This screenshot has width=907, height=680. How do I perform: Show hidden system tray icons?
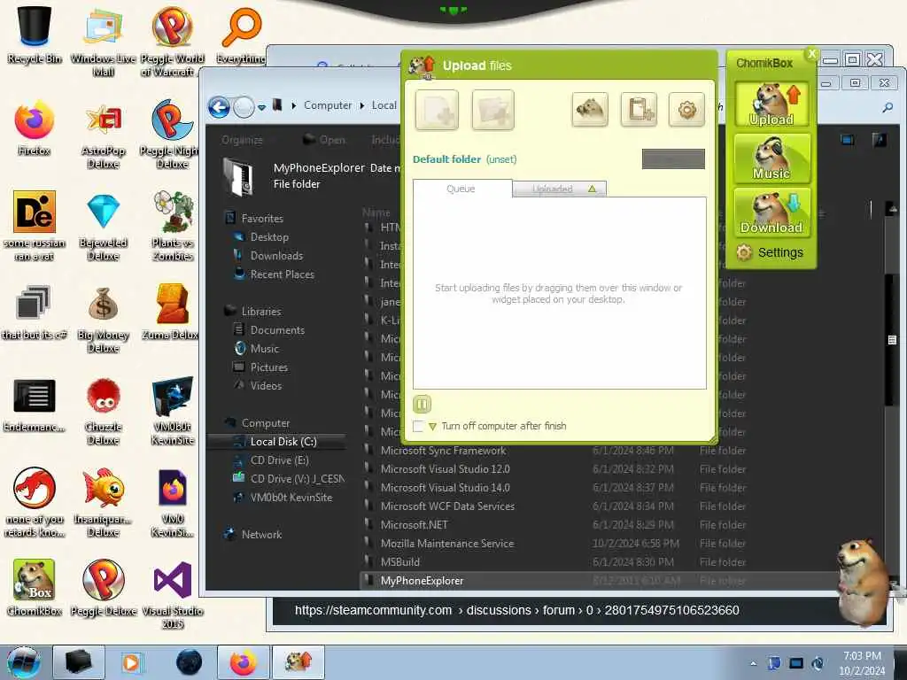(x=753, y=663)
